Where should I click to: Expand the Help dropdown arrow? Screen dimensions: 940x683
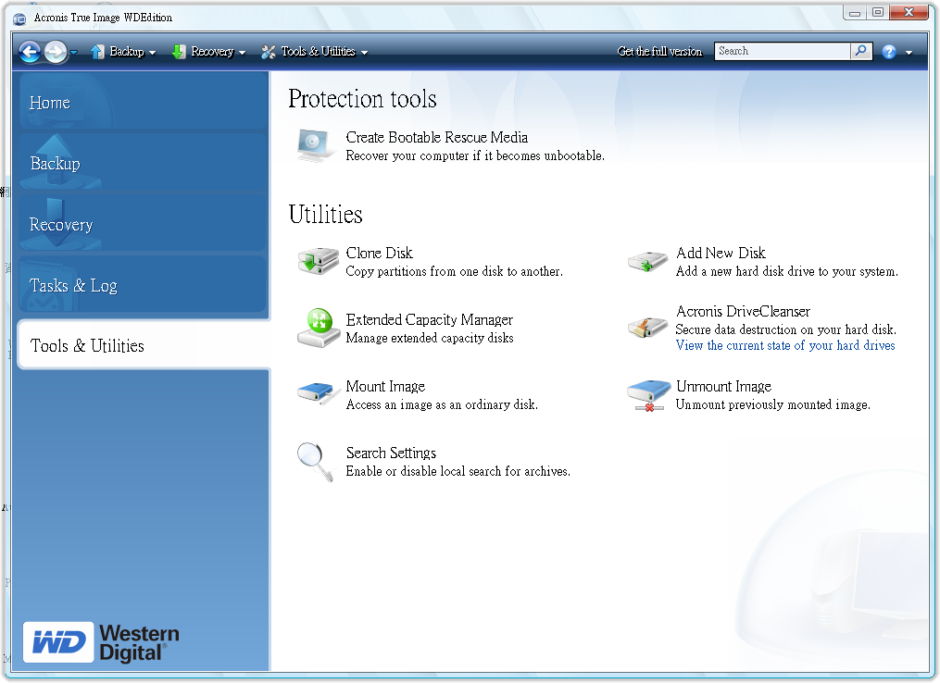(909, 53)
